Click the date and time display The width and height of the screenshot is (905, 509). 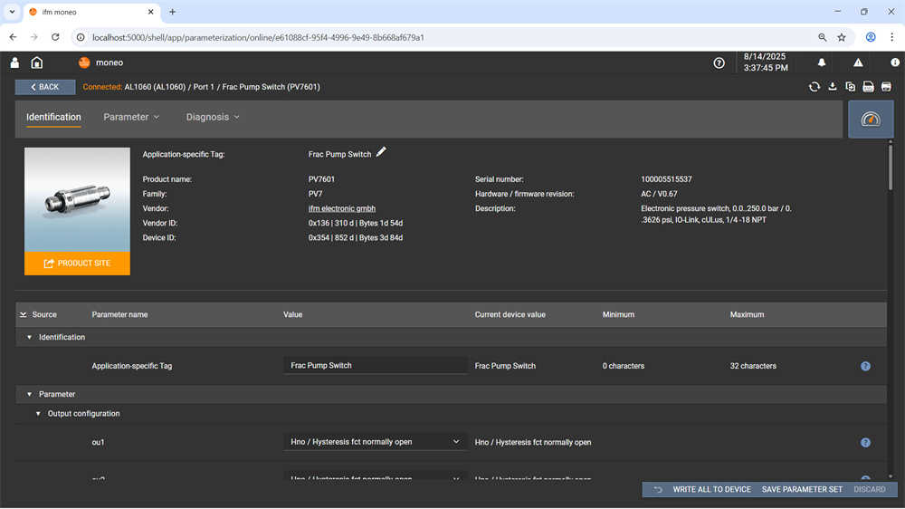pyautogui.click(x=766, y=62)
